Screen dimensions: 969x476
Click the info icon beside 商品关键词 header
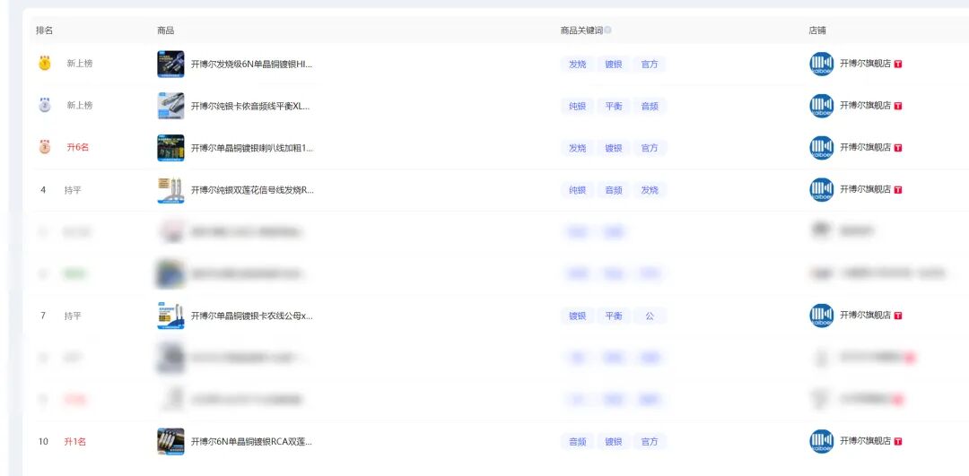607,30
